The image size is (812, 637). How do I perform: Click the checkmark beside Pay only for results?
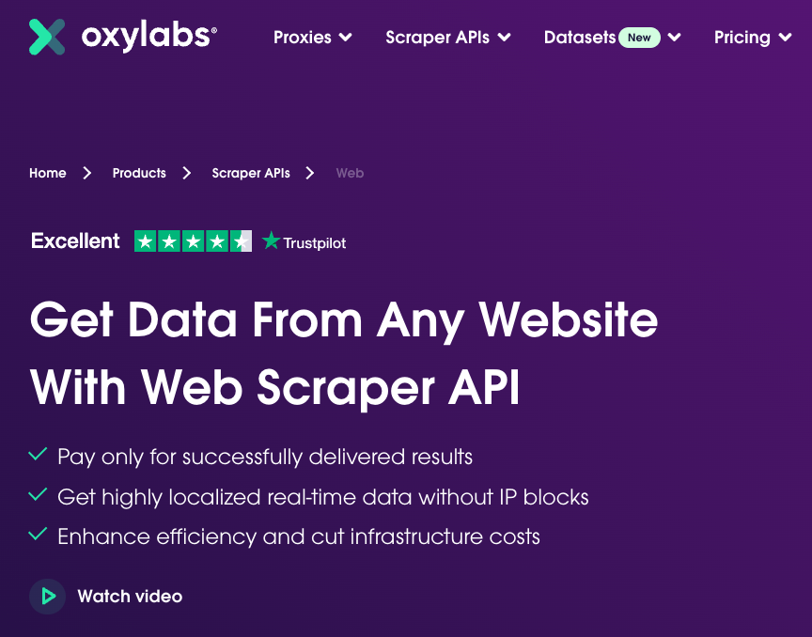pos(38,456)
